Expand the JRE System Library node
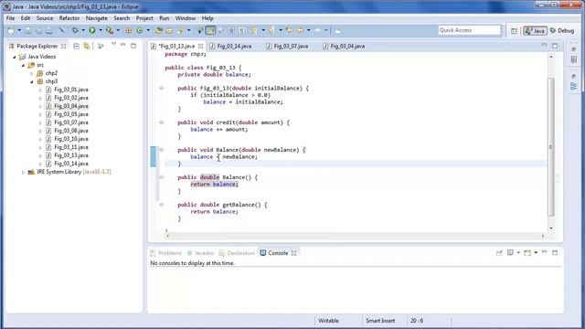This screenshot has width=585, height=329. [x=23, y=172]
